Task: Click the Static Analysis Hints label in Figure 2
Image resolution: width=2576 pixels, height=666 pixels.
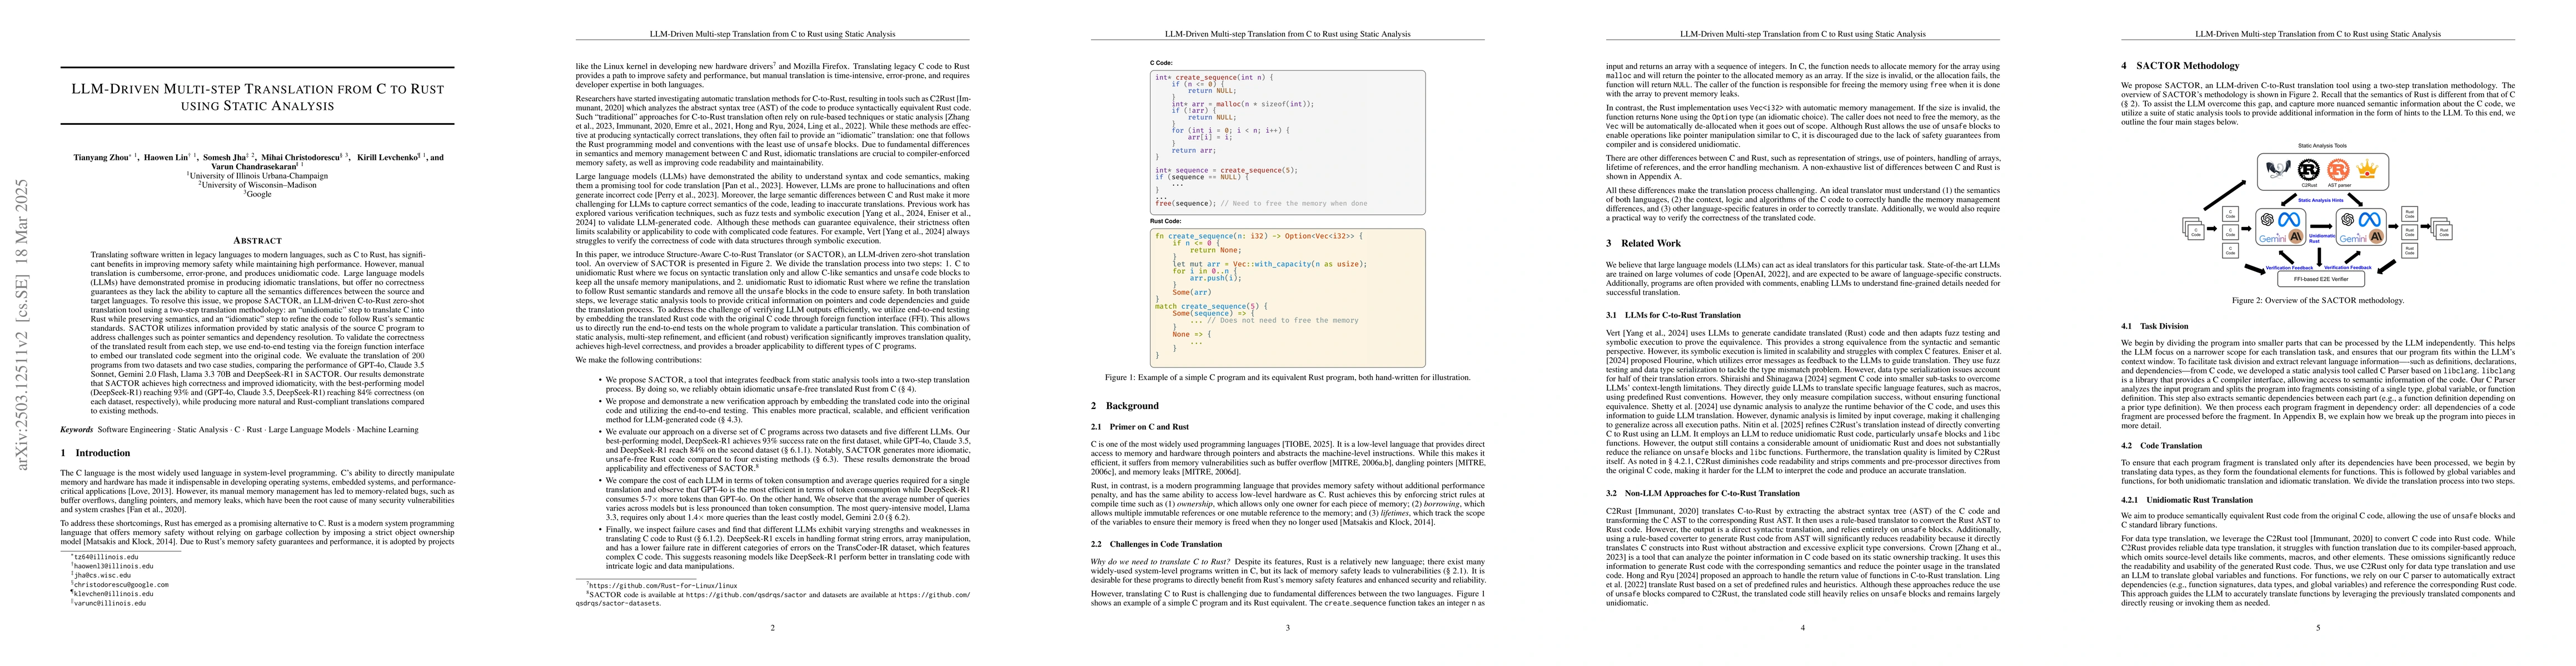Action: [2321, 201]
